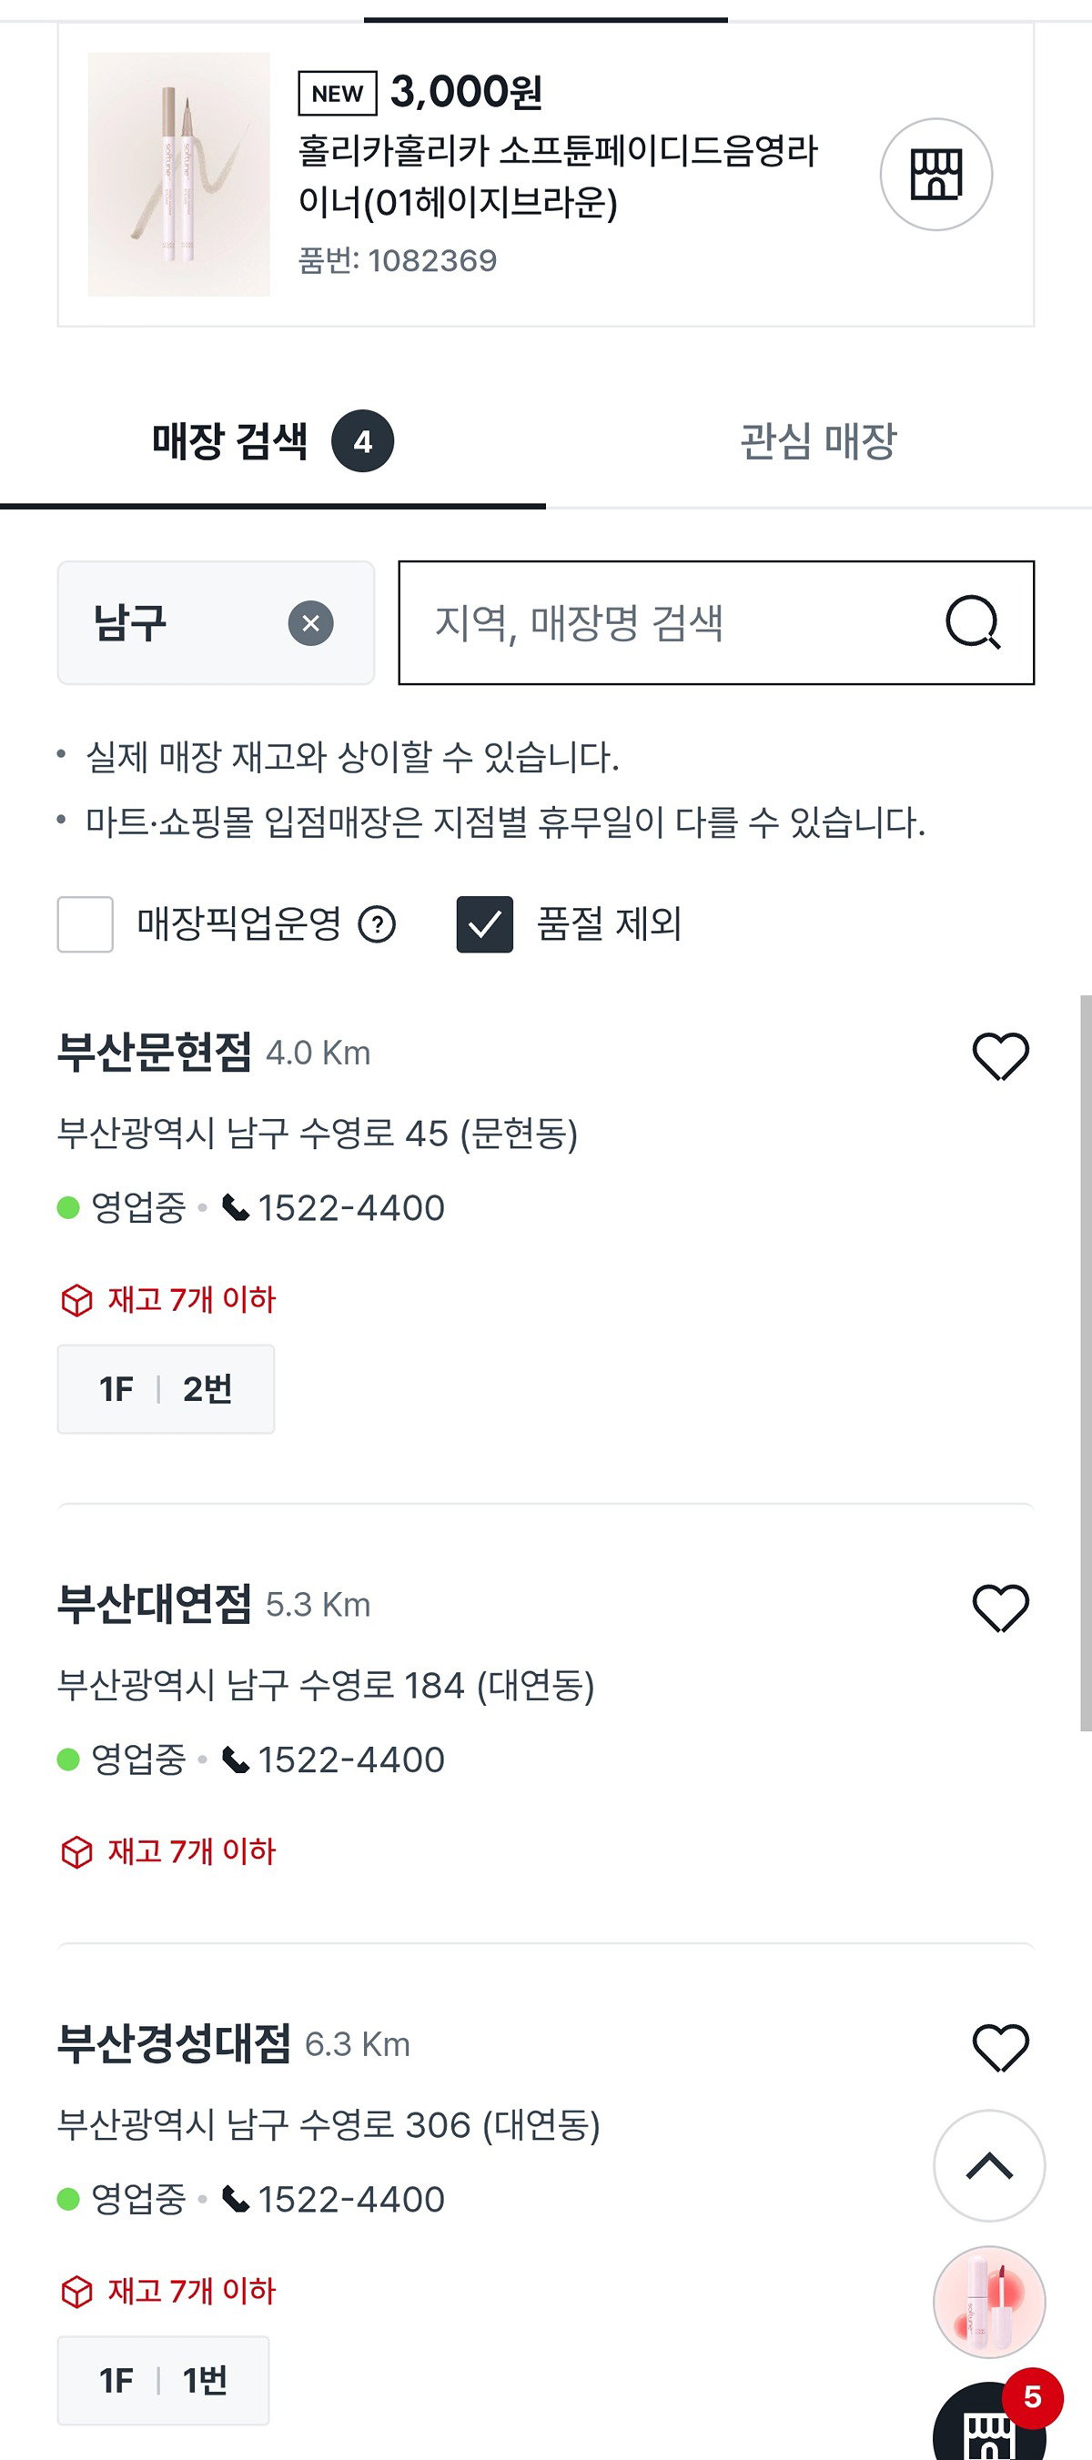The image size is (1092, 2460).
Task: Open 부산문현점 shelf location 1F 2번
Action: click(167, 1388)
